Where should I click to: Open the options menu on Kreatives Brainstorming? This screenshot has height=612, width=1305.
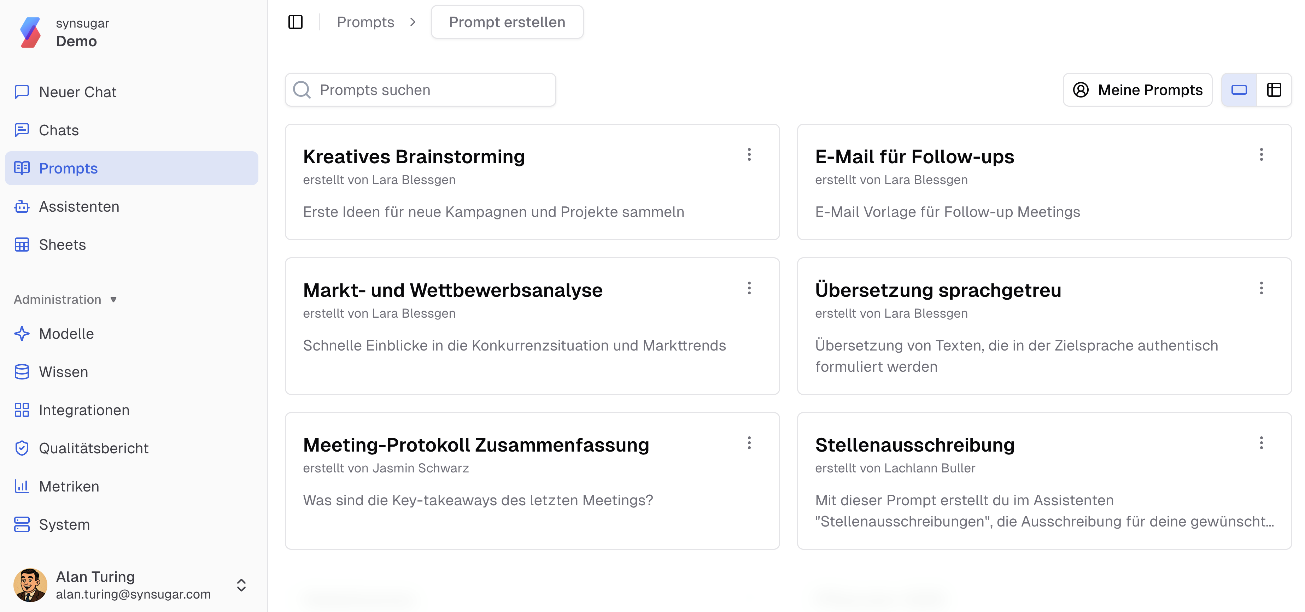click(749, 155)
